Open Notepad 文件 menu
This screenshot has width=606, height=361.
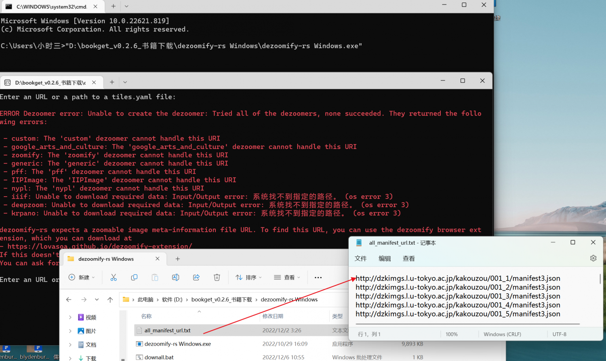(x=360, y=258)
